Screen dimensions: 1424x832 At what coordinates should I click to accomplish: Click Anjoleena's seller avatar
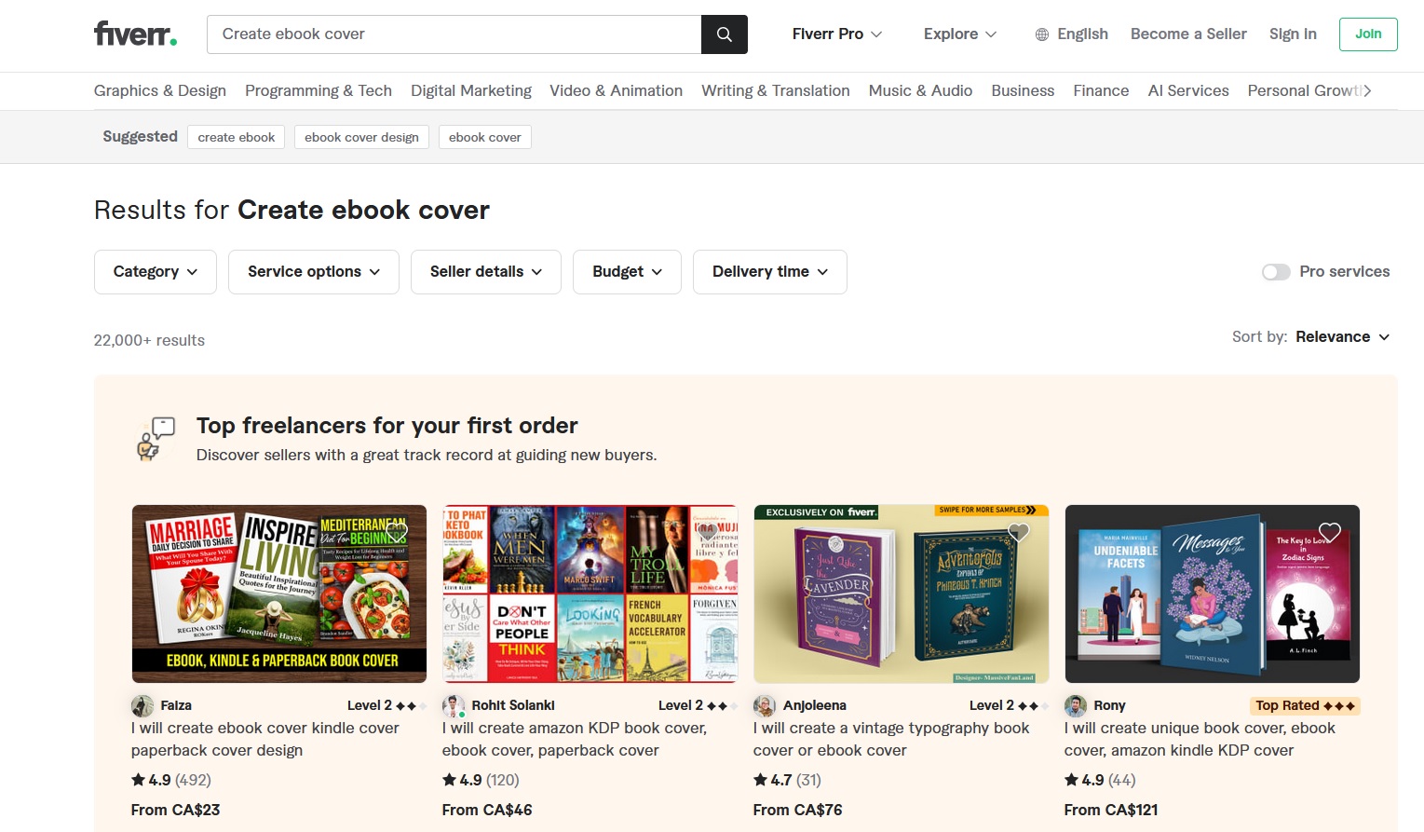pos(765,706)
